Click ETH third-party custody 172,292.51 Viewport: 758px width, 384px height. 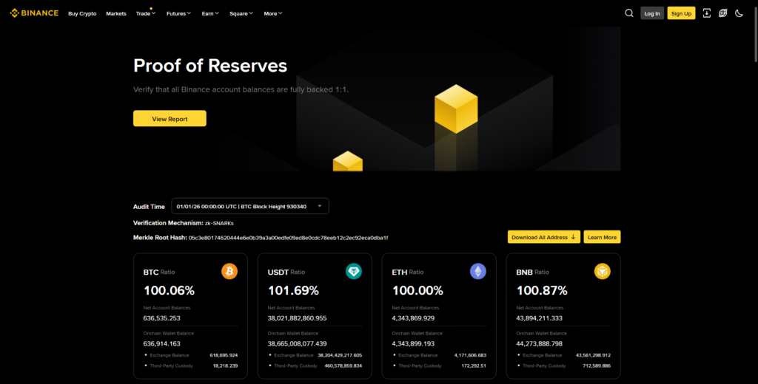pyautogui.click(x=474, y=366)
